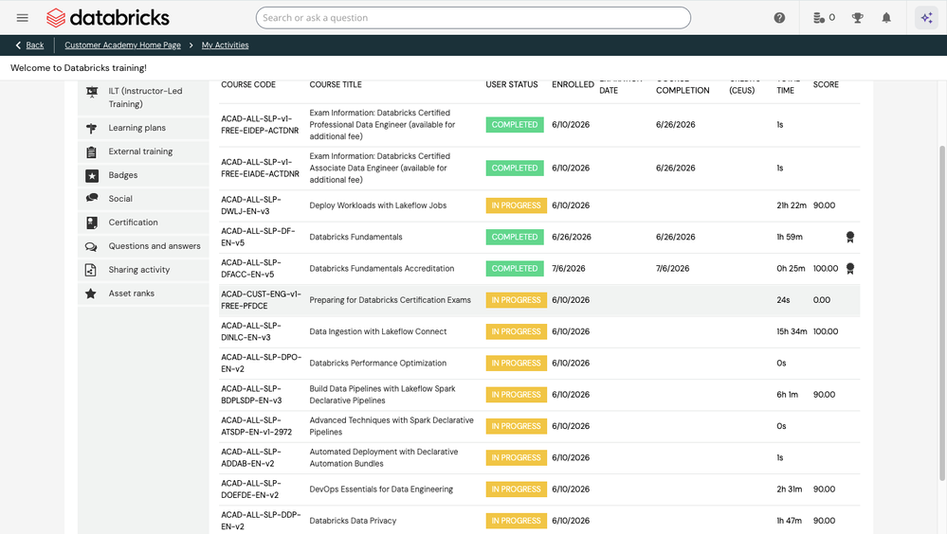
Task: Open My Activities breadcrumb link
Action: [x=225, y=45]
